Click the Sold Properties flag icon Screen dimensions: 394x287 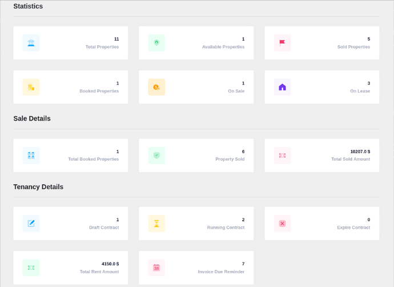[282, 43]
